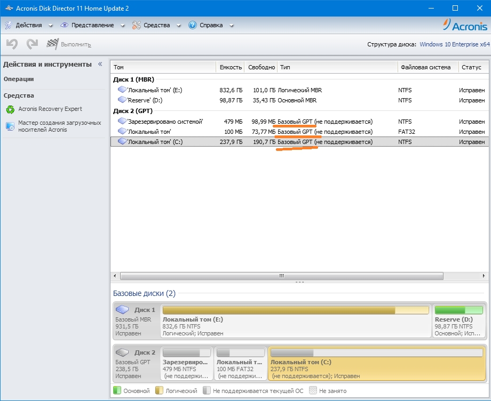Viewport: 491px width, 401px height.
Task: Click the Disk 1 drive icon
Action: click(123, 310)
